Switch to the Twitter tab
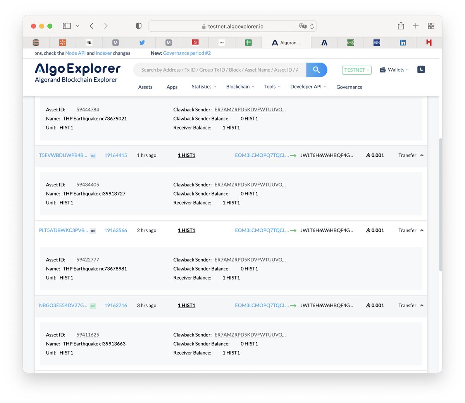 pos(142,43)
